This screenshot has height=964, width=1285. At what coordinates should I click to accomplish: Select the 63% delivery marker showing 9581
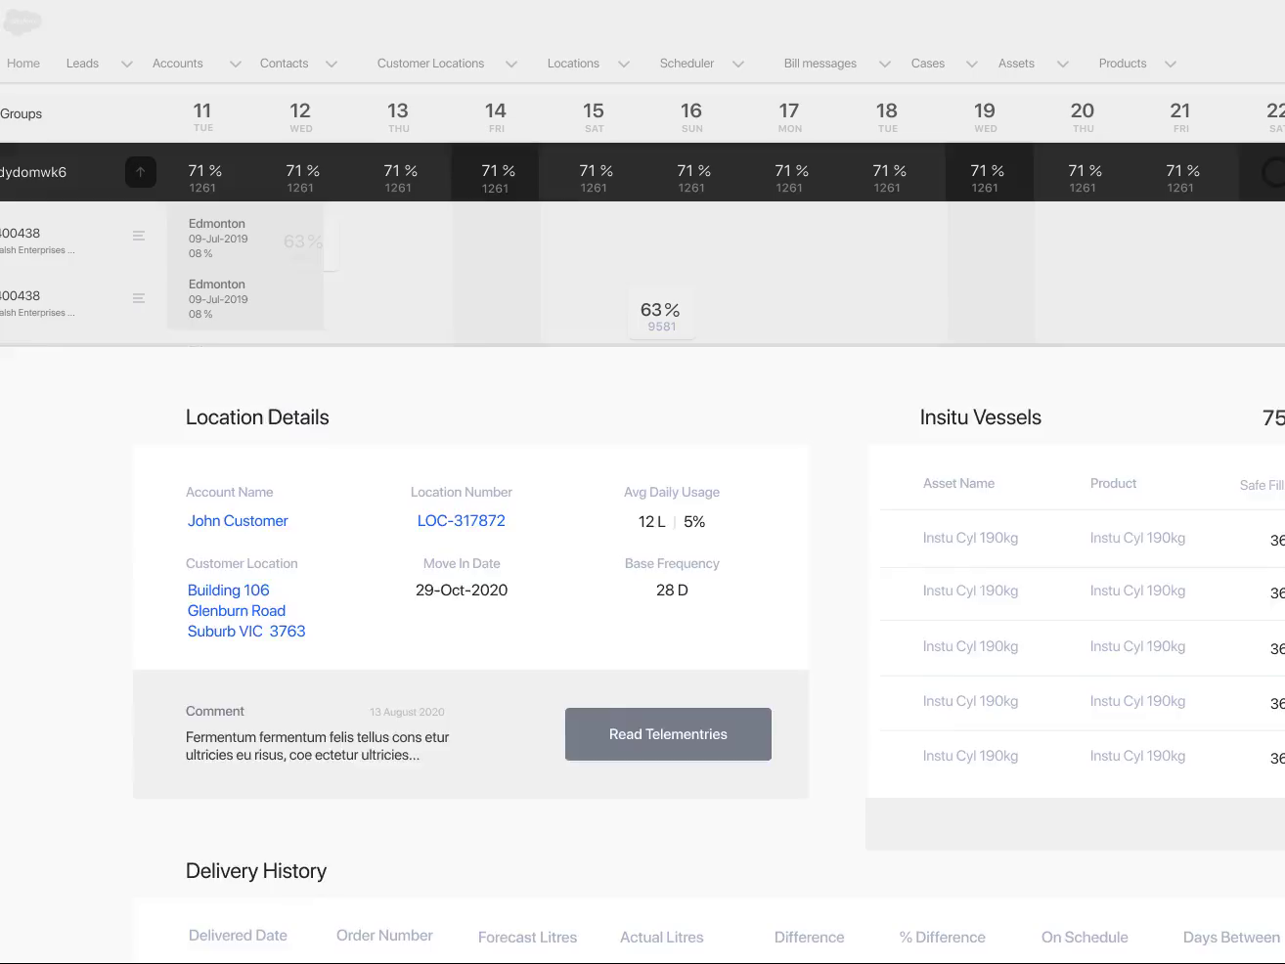pyautogui.click(x=660, y=314)
